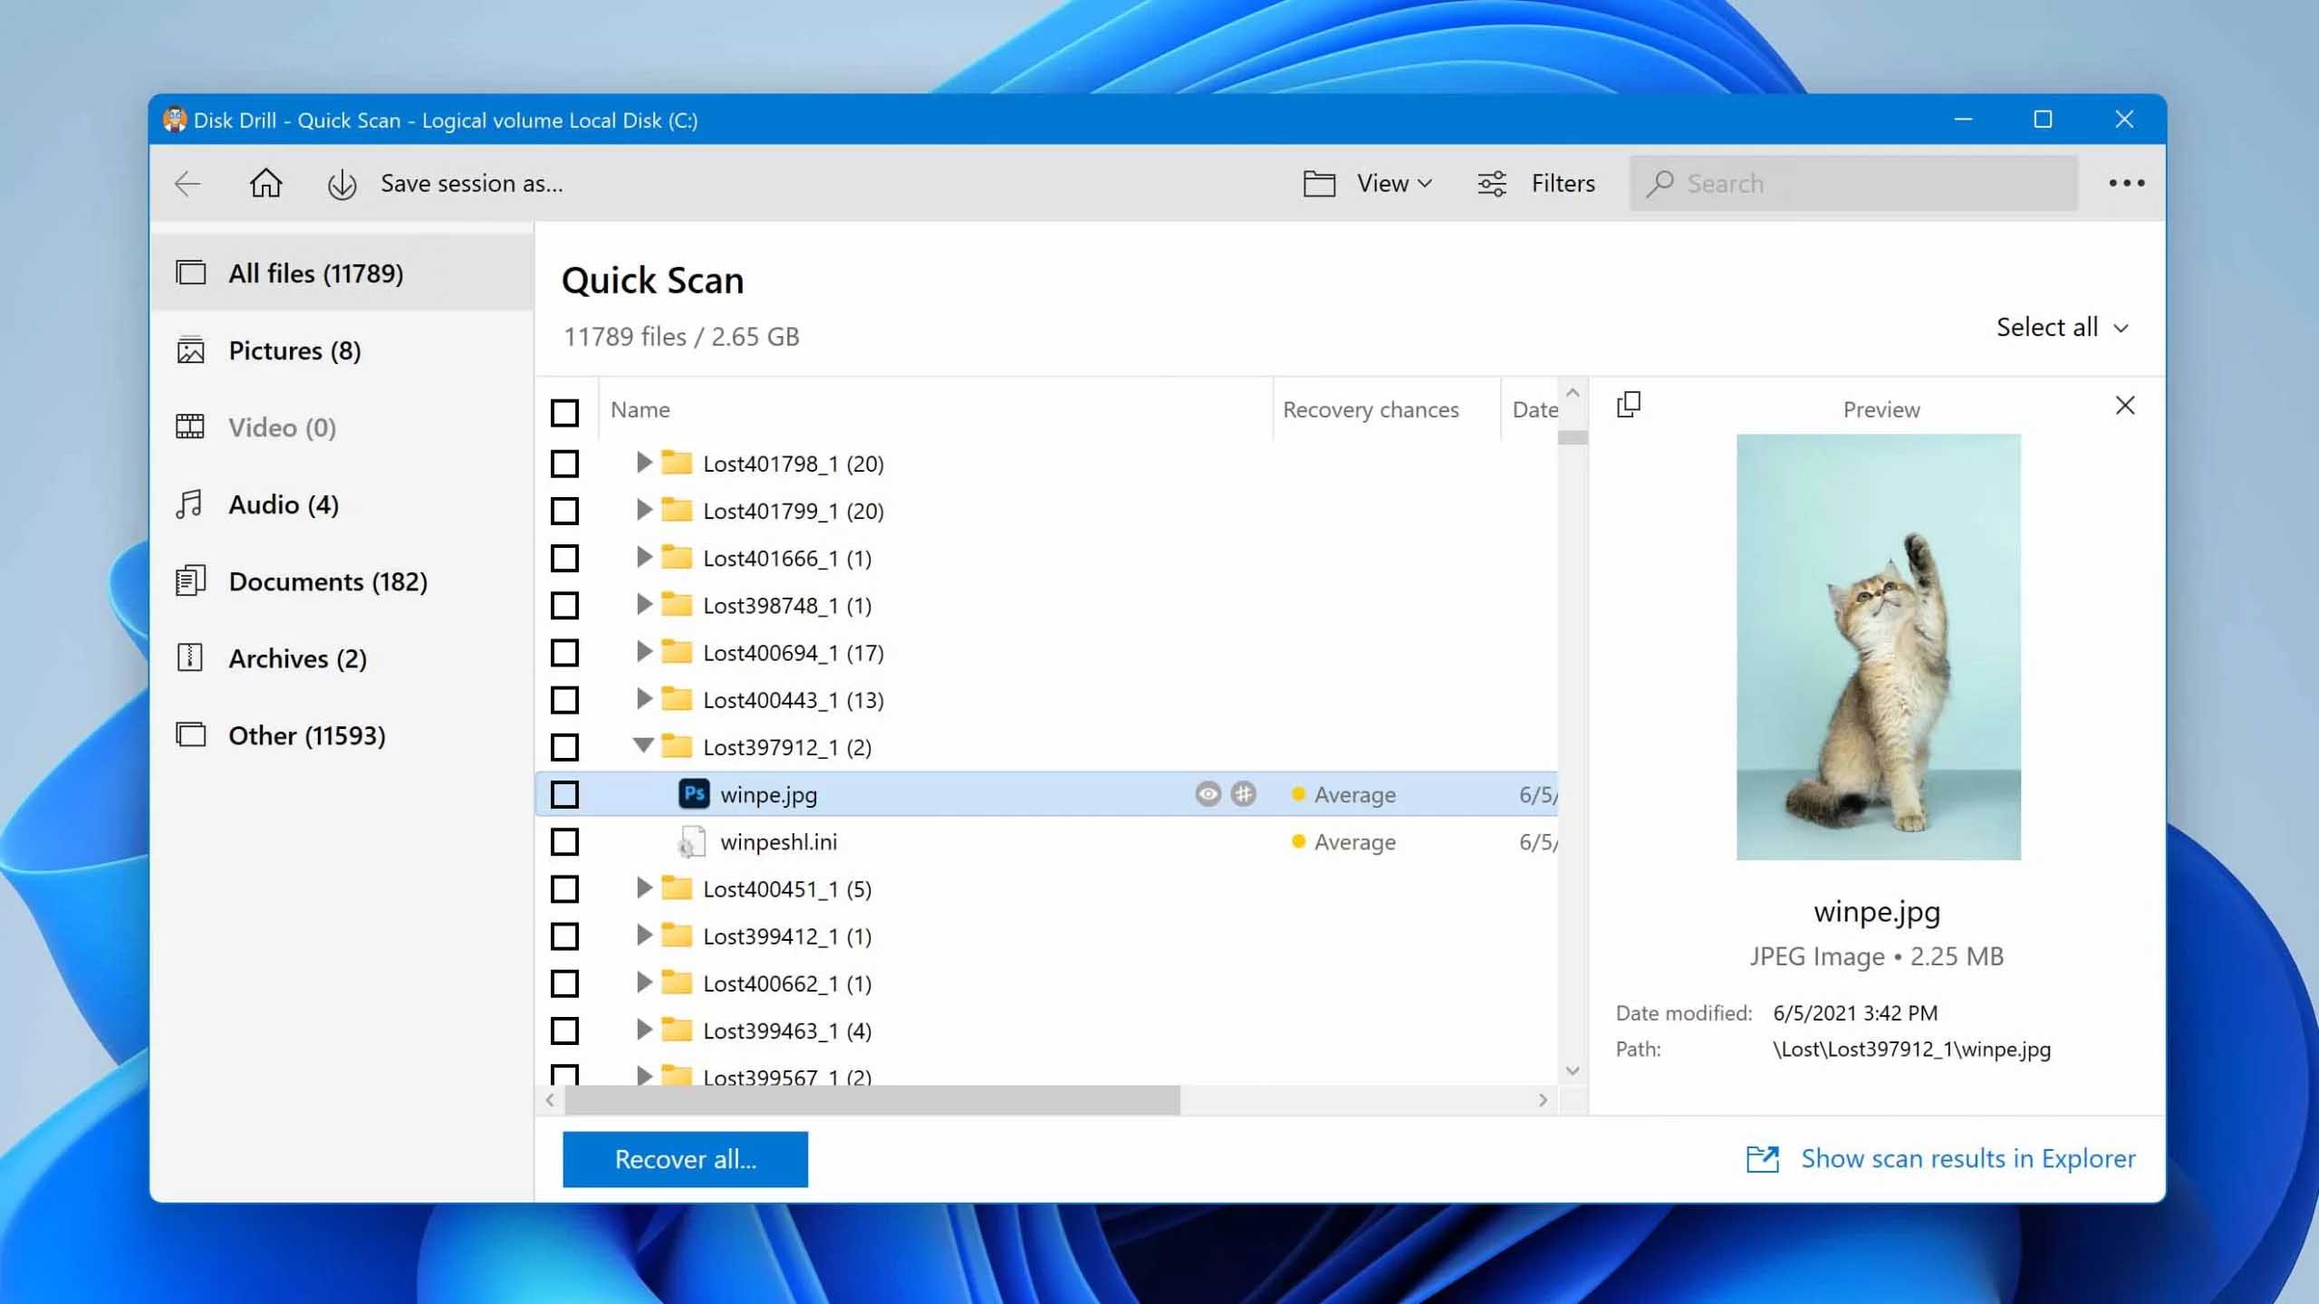Image resolution: width=2319 pixels, height=1304 pixels.
Task: Click the Photoshop icon of winpe.jpg
Action: pos(694,794)
